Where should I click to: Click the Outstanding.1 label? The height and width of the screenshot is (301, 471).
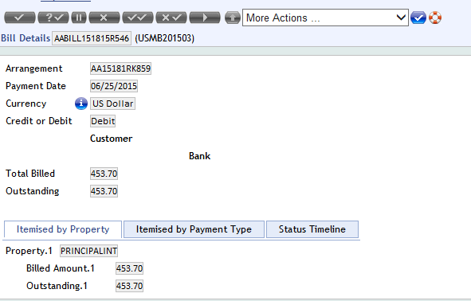coord(57,286)
